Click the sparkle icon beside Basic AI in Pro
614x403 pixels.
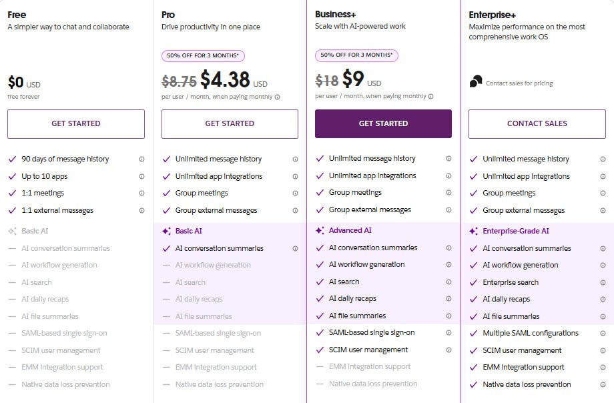point(166,231)
